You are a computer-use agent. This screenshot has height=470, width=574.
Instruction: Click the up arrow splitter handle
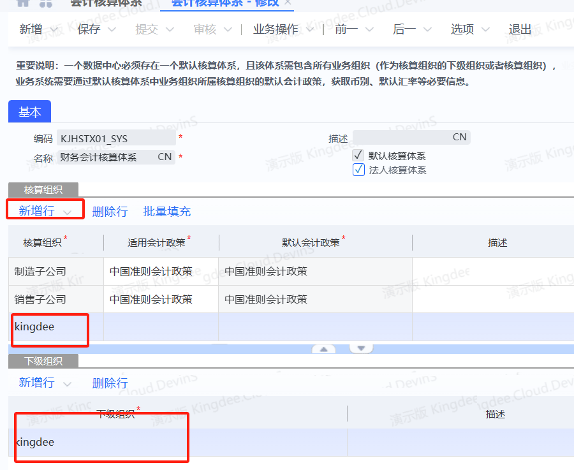[323, 349]
